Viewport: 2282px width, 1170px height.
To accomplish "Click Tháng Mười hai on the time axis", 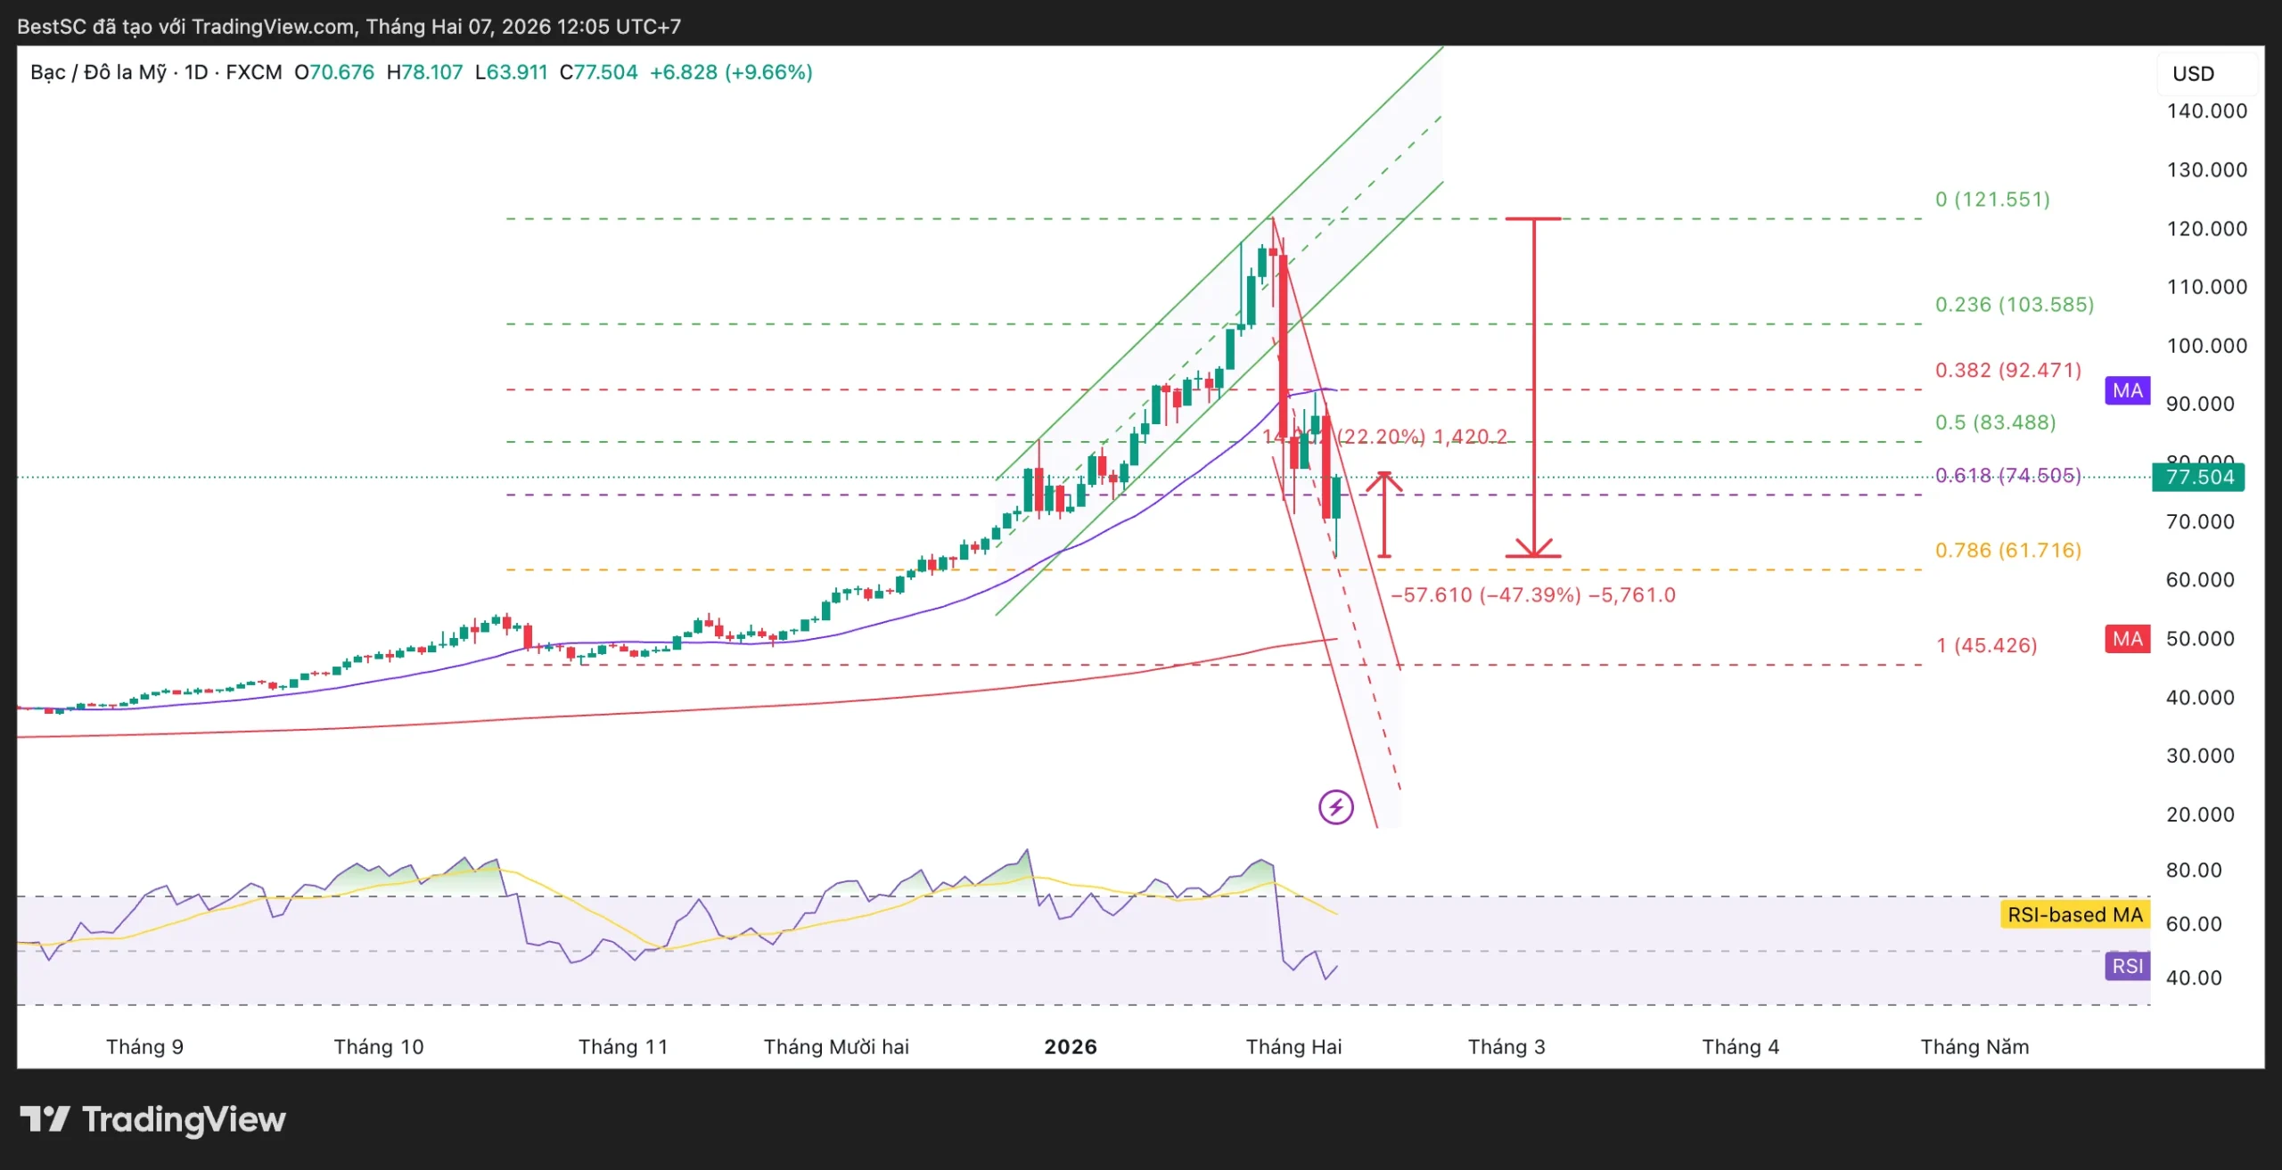I will [836, 1047].
